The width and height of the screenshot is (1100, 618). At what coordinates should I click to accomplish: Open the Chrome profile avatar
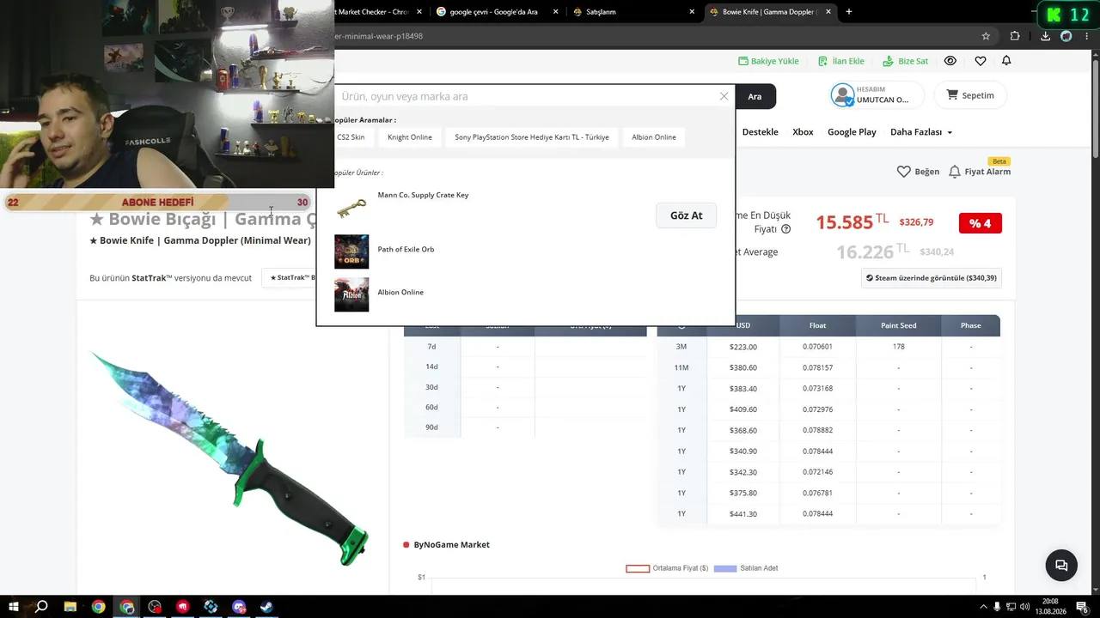[x=1066, y=36]
